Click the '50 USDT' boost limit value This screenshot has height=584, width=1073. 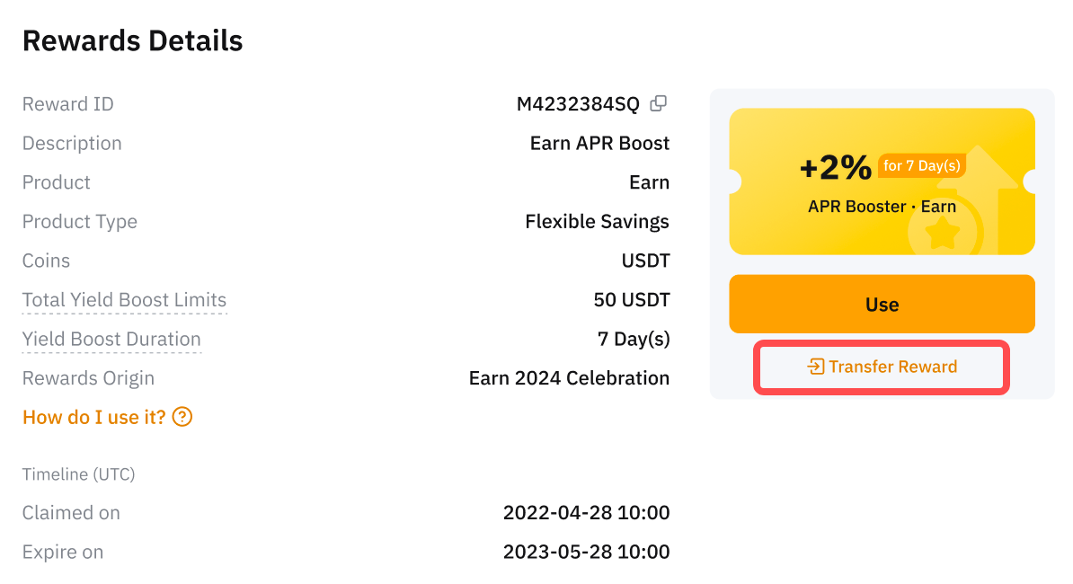tap(632, 300)
